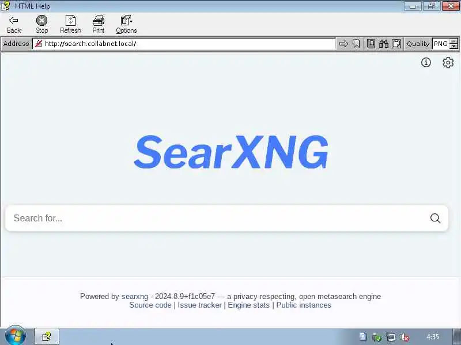Click the muted volume tray icon
The image size is (461, 345).
405,338
